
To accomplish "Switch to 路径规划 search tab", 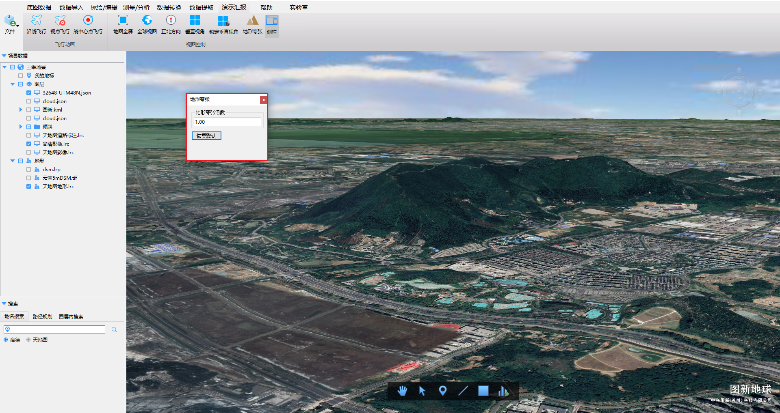I will point(43,316).
